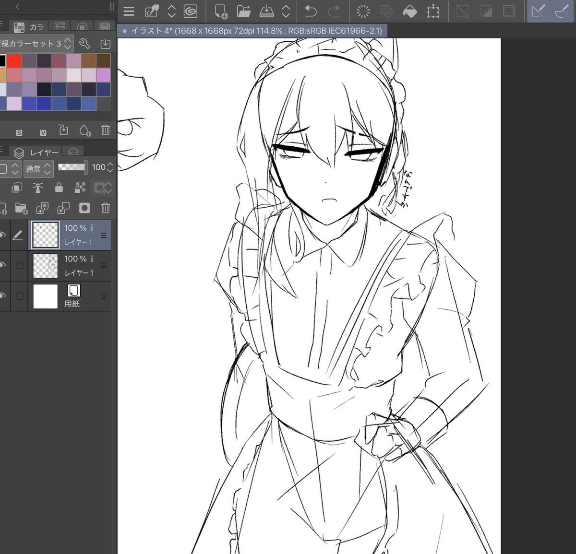Screen dimensions: 576x554
Task: Click the tool switch icon in command bar
Action: 152,11
